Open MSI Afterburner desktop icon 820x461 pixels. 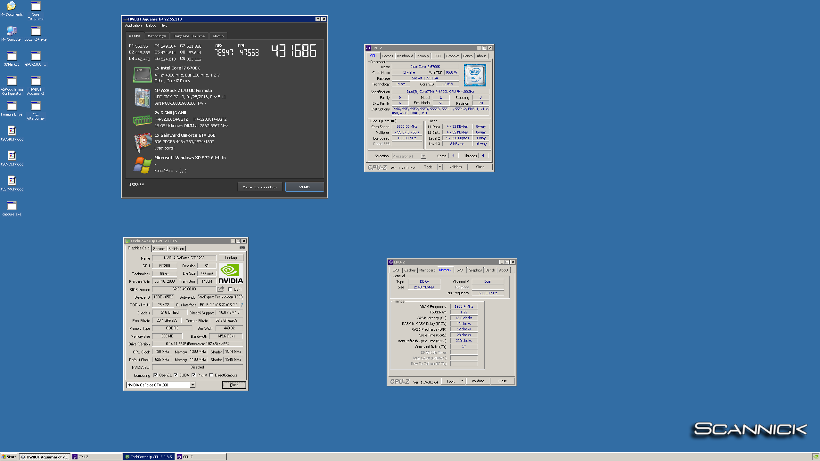click(36, 110)
